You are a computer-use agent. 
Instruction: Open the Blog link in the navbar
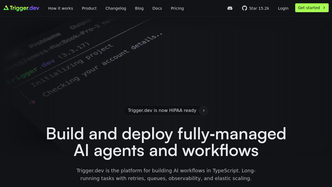click(x=139, y=8)
